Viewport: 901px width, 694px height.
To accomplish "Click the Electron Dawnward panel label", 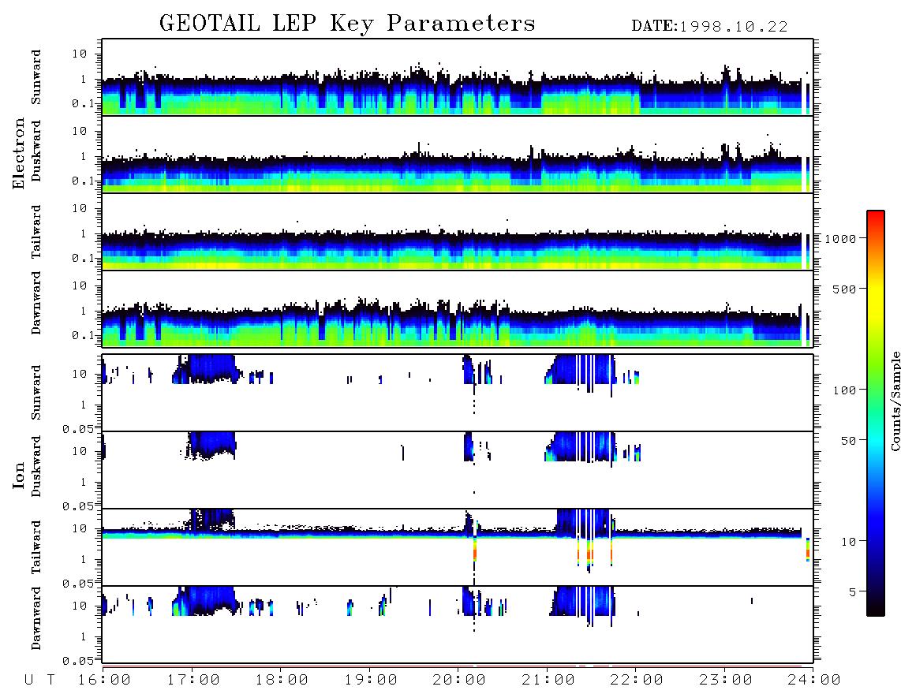I will tap(36, 303).
